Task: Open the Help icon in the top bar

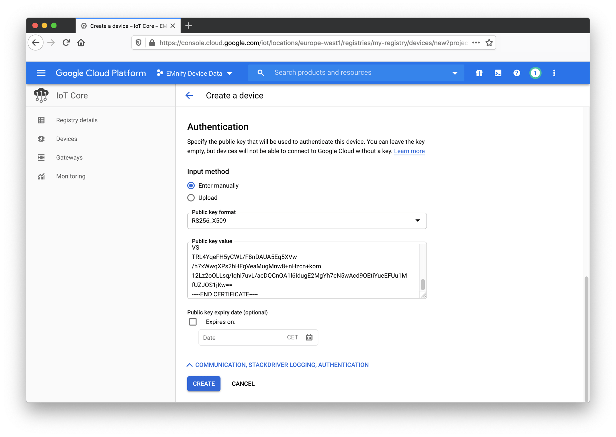Action: [x=517, y=73]
